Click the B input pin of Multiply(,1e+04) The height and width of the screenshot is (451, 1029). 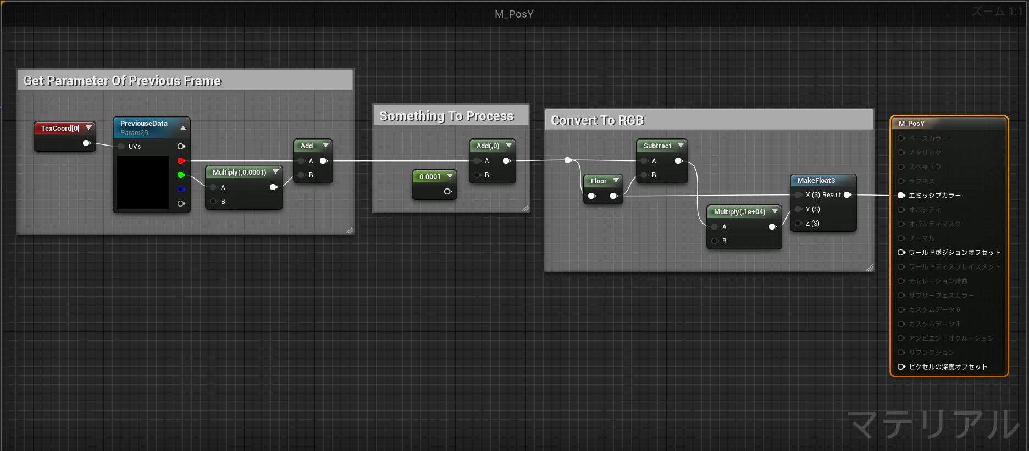point(715,241)
